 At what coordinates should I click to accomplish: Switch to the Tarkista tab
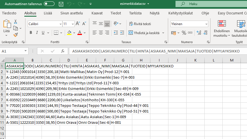pyautogui.click(x=135, y=13)
